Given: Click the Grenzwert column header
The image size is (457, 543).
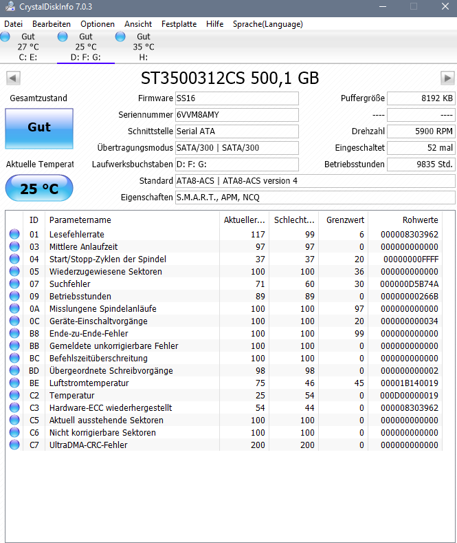Looking at the screenshot, I should [x=344, y=220].
